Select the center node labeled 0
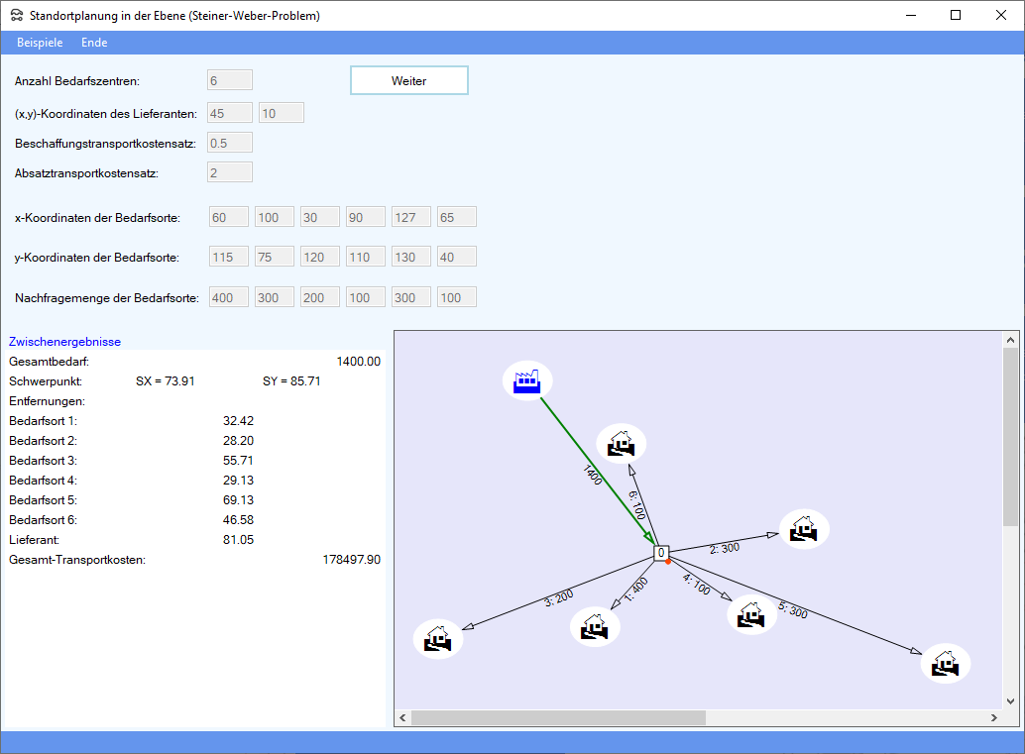Viewport: 1025px width, 754px height. [x=661, y=553]
